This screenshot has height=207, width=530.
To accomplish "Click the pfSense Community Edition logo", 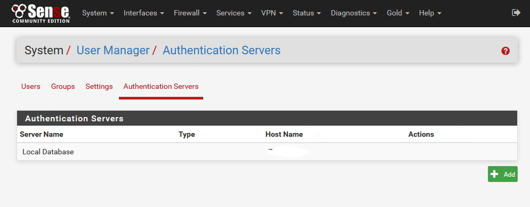I will tap(41, 13).
